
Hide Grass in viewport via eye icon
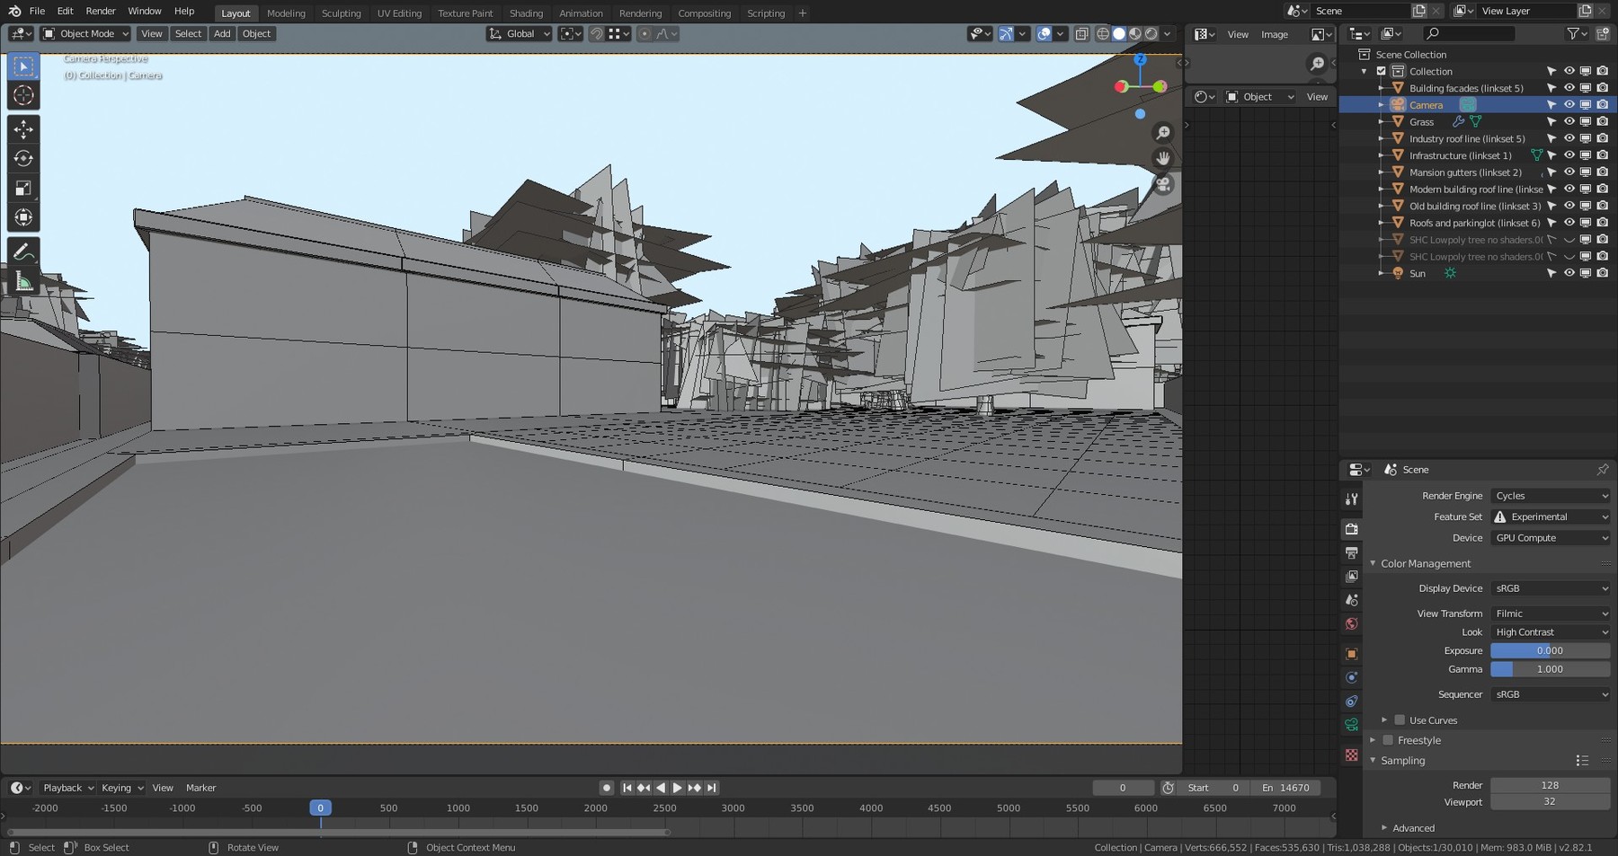[1569, 122]
